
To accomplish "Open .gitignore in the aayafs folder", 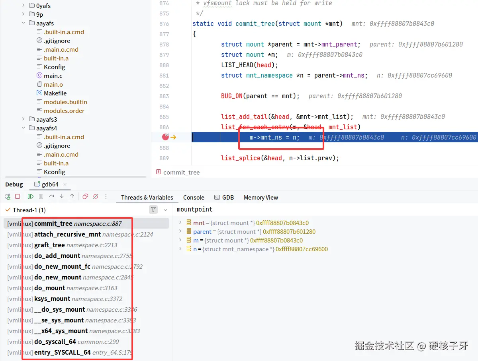I will (x=57, y=41).
